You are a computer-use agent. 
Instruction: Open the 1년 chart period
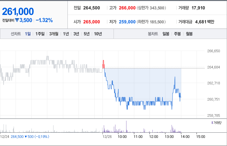66,34
